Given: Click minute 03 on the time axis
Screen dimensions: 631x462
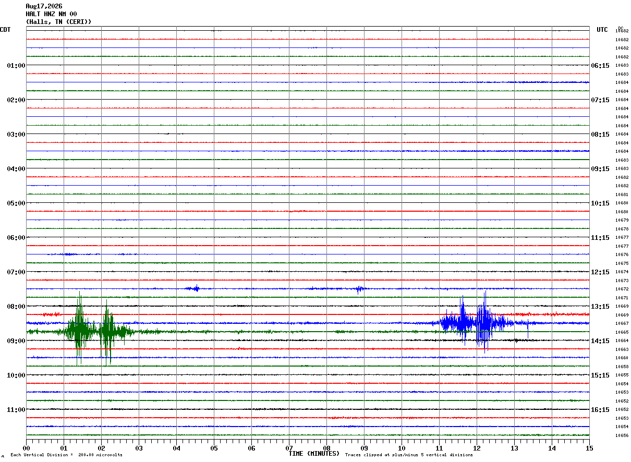Looking at the screenshot, I should [x=139, y=448].
